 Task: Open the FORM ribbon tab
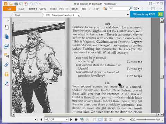pos(53,9)
